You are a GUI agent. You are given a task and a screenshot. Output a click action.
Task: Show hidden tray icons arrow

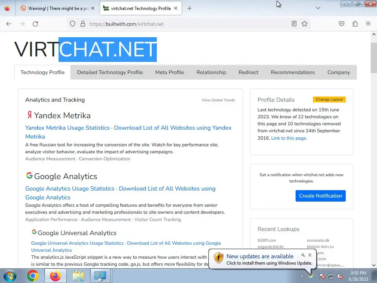(302, 276)
